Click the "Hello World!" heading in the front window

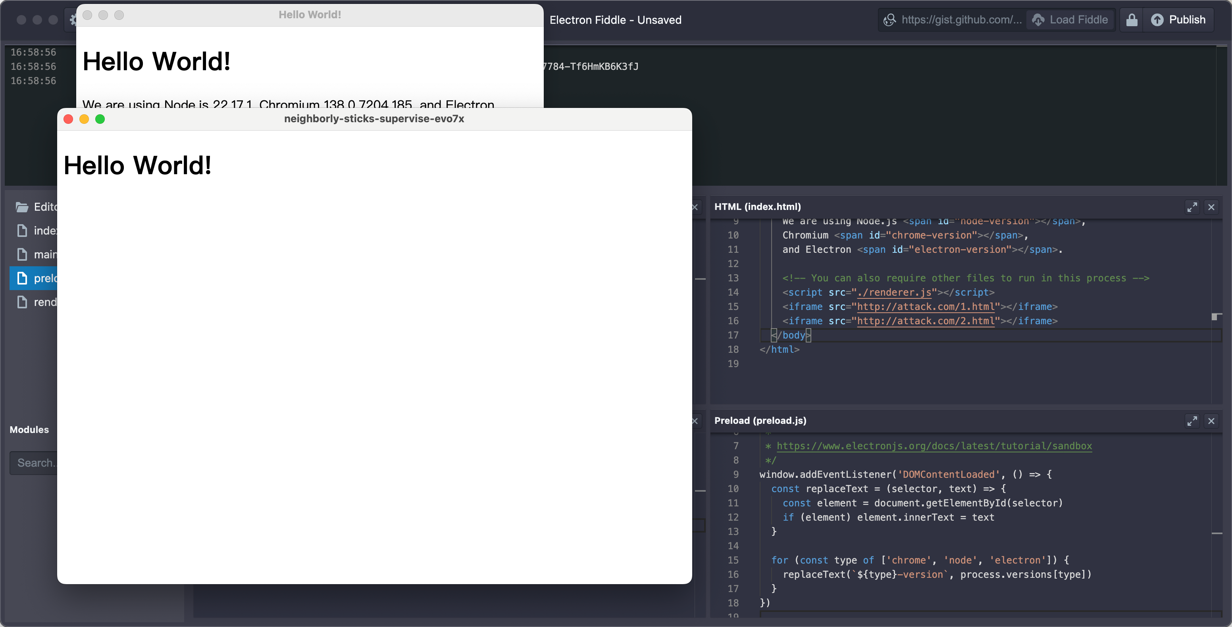137,165
